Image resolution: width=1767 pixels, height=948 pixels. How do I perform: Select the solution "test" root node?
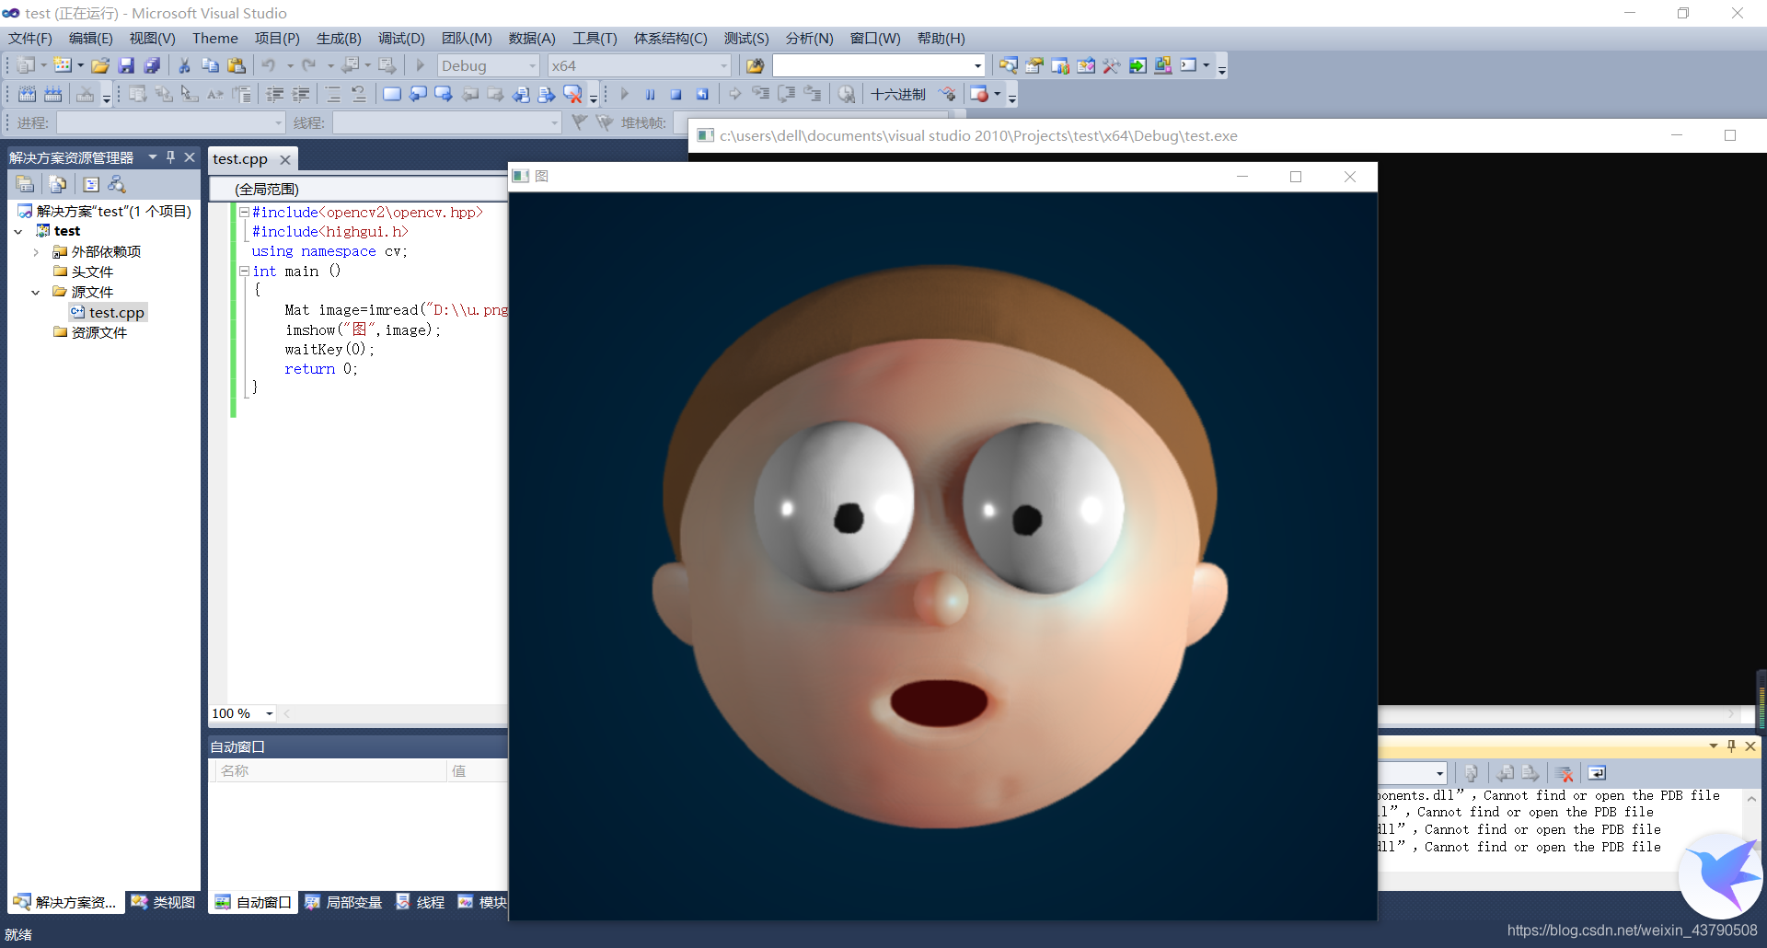point(105,212)
